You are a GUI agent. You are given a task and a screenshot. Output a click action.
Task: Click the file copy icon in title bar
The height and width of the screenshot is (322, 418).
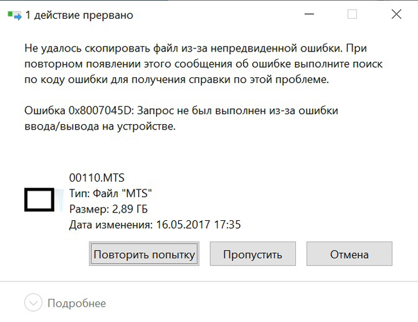tap(15, 15)
